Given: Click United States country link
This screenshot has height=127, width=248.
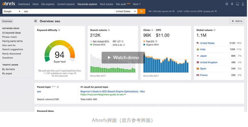Looking at the screenshot, I should 207,43.
